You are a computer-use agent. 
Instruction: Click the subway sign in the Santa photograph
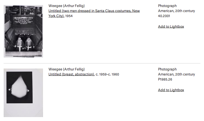pos(24,20)
